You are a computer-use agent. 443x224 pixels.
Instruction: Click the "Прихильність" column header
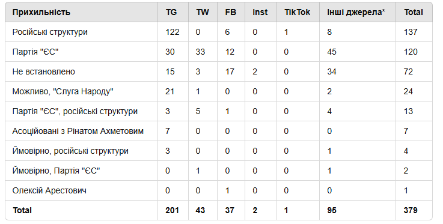coord(41,12)
